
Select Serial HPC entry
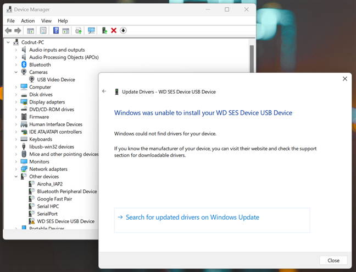click(x=48, y=206)
